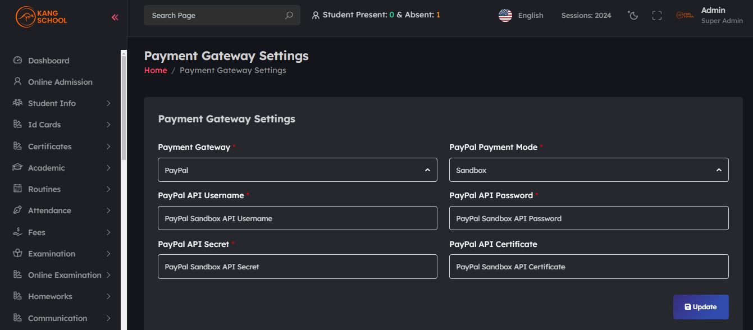
Task: Click the Online Examination sidebar icon
Action: pyautogui.click(x=17, y=274)
